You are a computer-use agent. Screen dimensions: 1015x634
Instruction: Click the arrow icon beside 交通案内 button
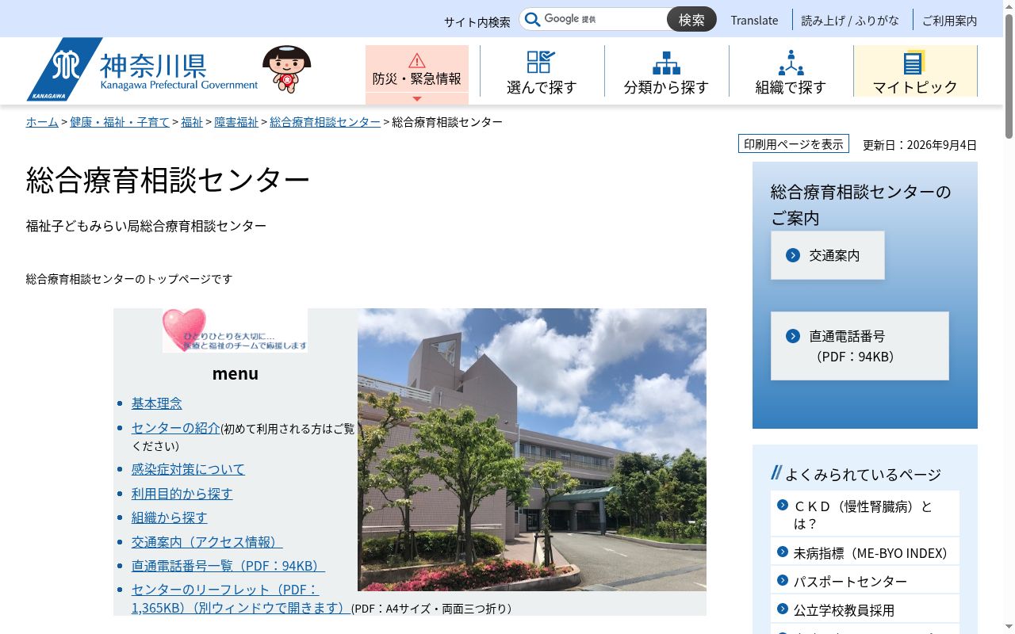coord(793,255)
